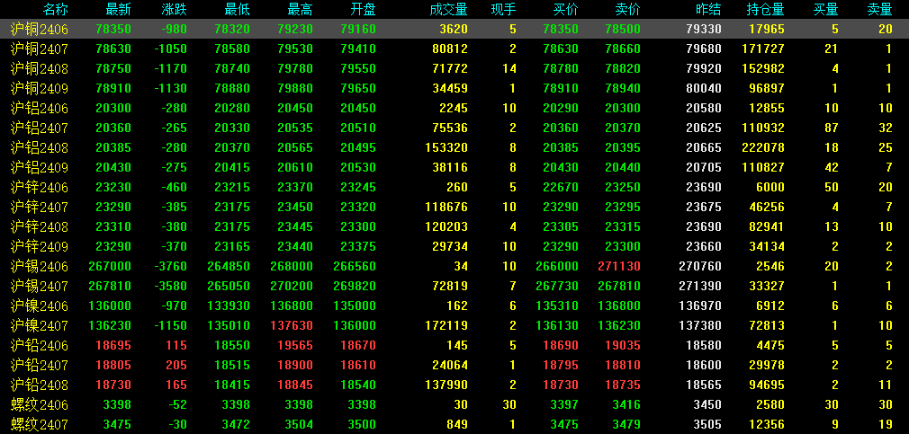
Task: Click 沪锡2407 high price 270200
Action: pyautogui.click(x=292, y=286)
